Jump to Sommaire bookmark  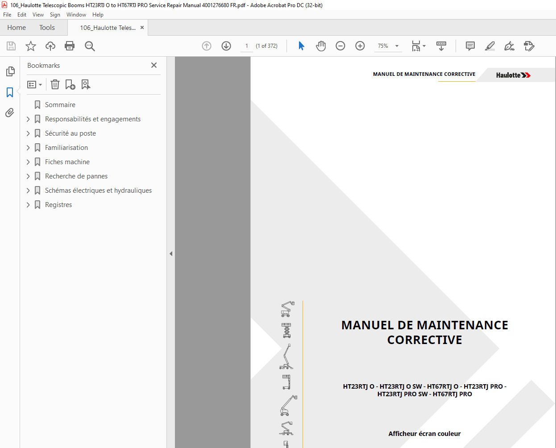click(x=60, y=105)
